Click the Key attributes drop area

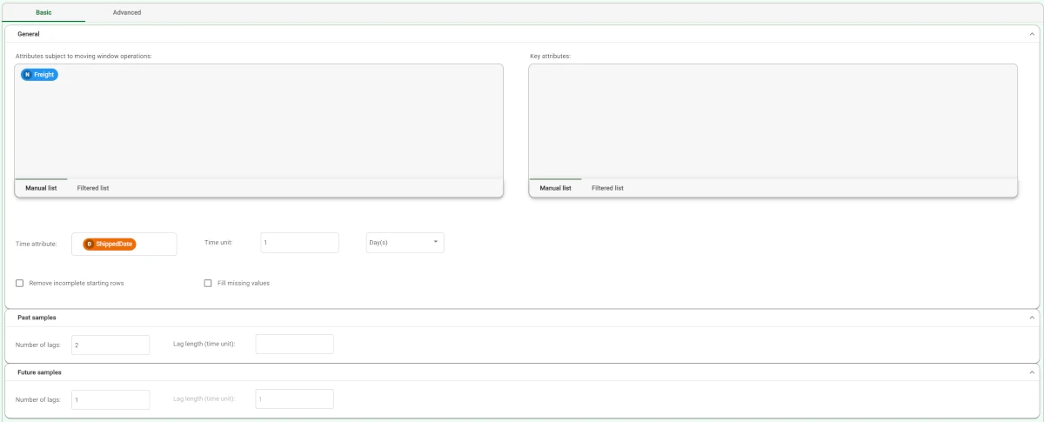click(x=773, y=121)
